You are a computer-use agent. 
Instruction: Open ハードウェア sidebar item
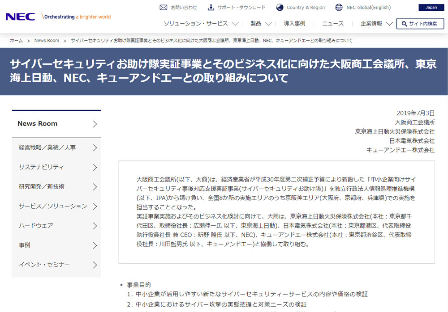[36, 226]
